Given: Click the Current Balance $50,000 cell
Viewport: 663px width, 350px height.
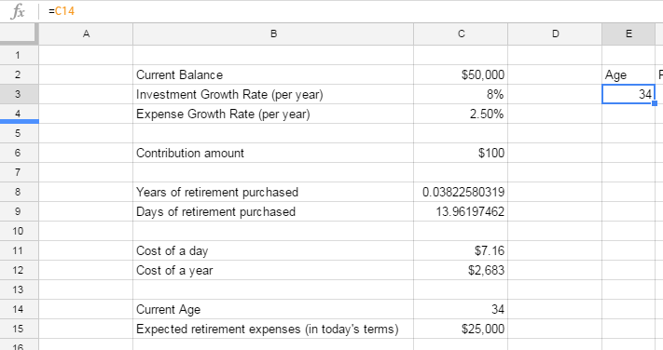Looking at the screenshot, I should [461, 74].
